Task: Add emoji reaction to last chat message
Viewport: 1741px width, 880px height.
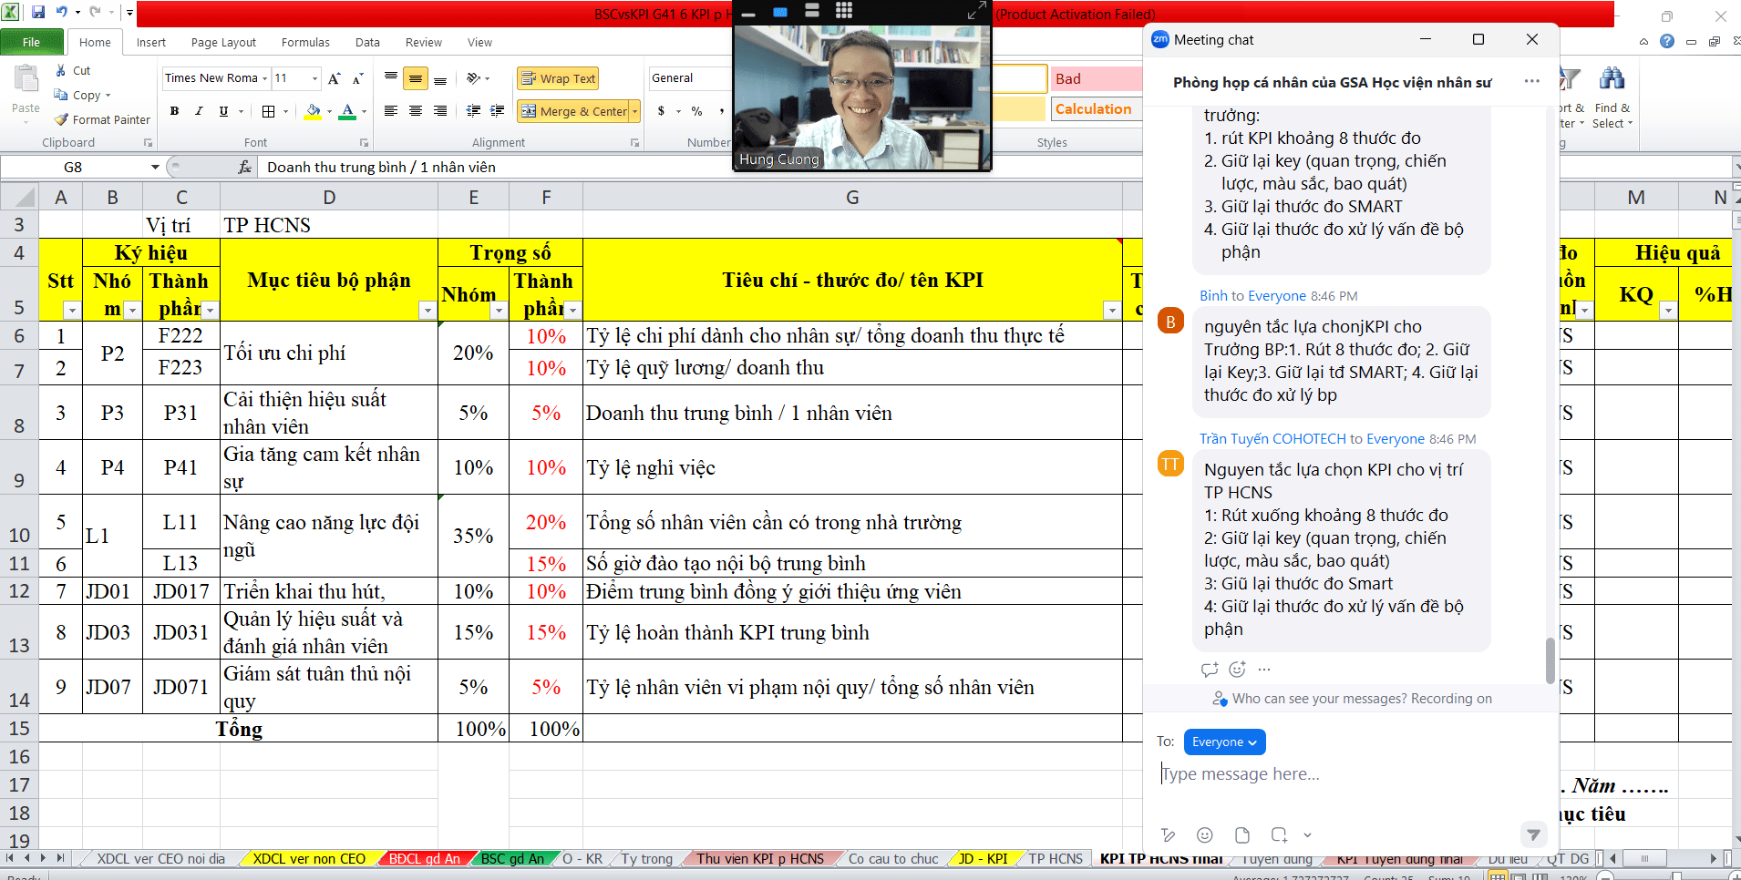Action: coord(1237,669)
